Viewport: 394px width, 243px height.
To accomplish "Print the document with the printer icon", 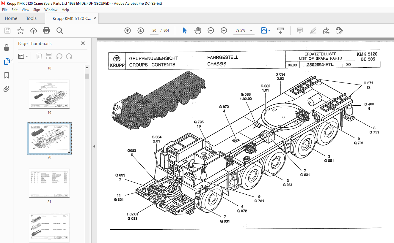I will coord(46,31).
